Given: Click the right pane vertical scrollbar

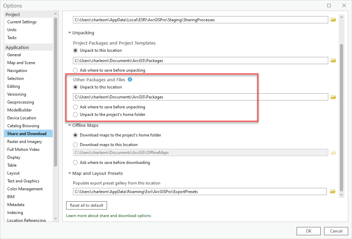Looking at the screenshot, I should click(341, 117).
